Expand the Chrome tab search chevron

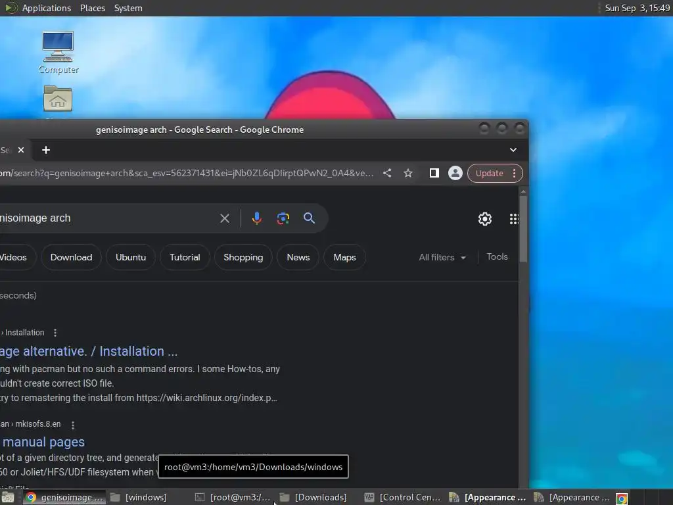(513, 150)
